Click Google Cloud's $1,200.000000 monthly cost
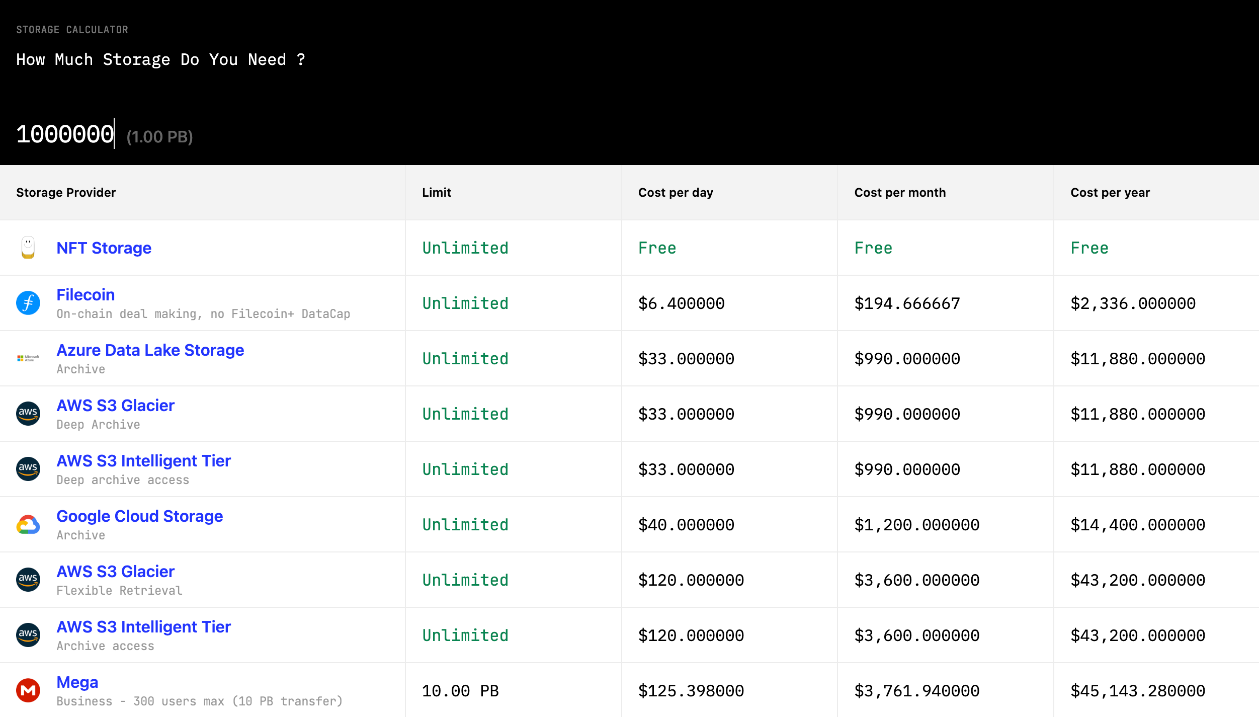 pos(916,524)
